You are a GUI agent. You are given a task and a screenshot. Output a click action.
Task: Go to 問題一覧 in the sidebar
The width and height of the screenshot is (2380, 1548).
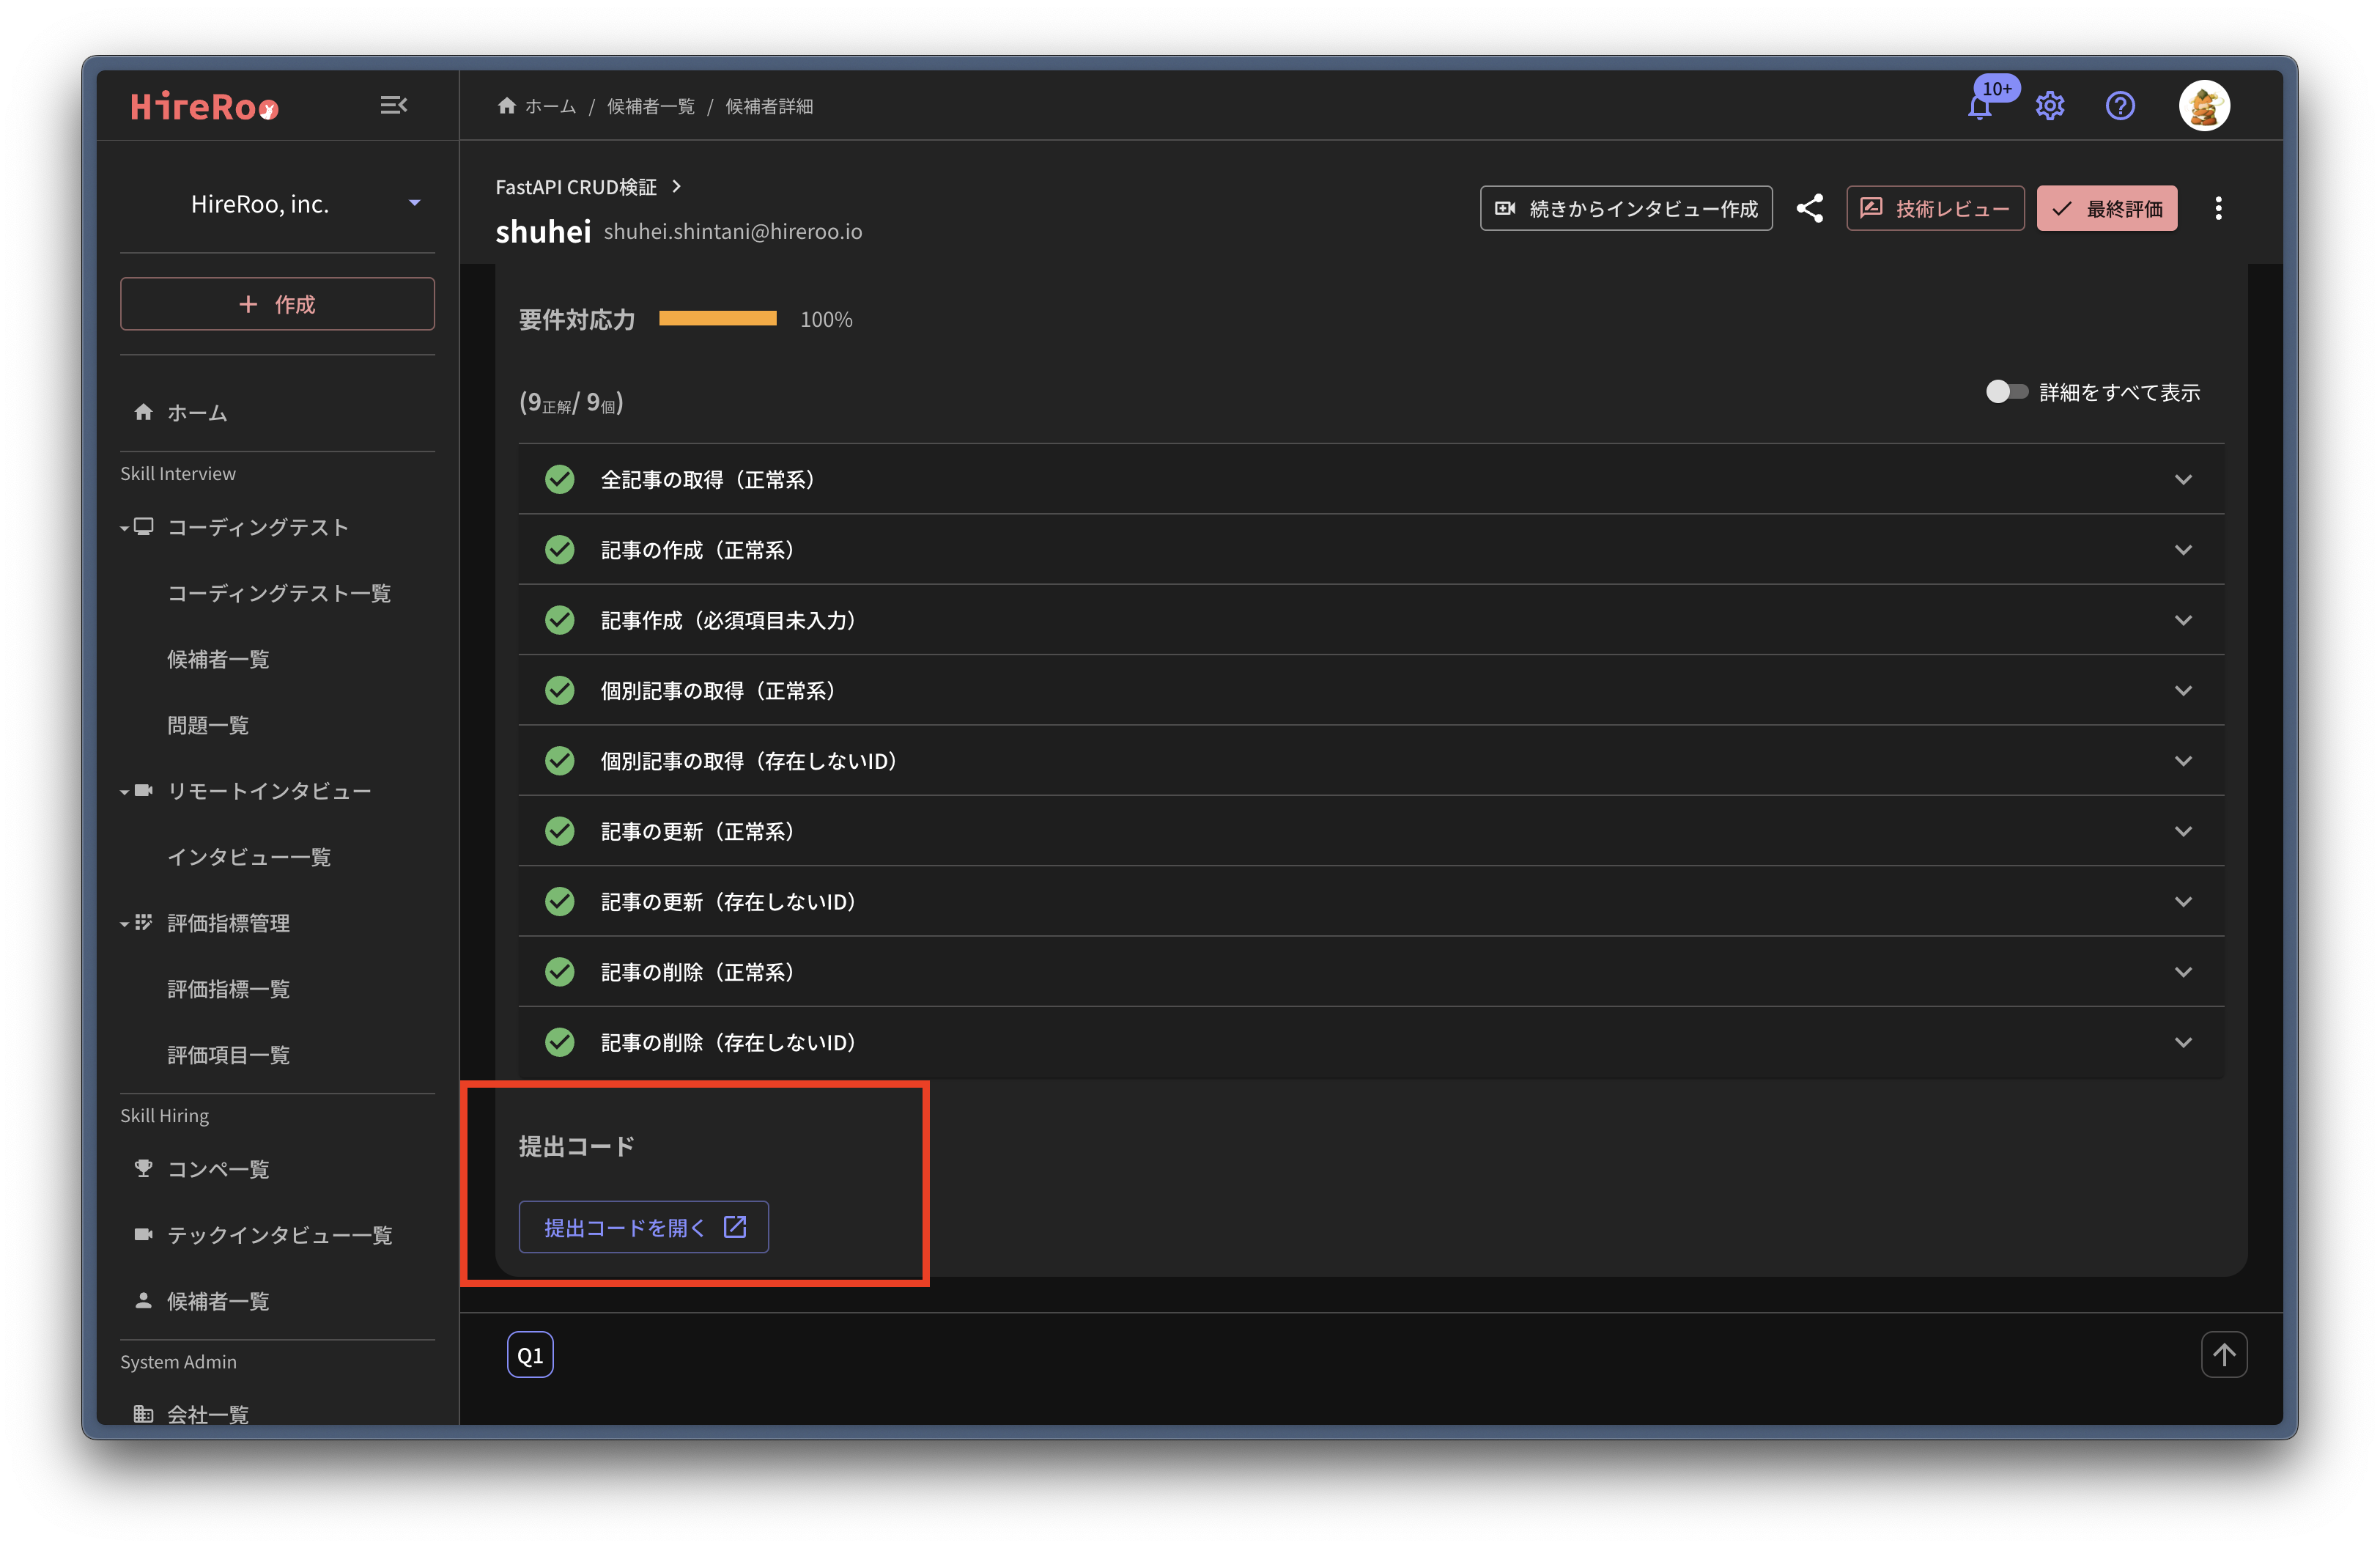208,725
